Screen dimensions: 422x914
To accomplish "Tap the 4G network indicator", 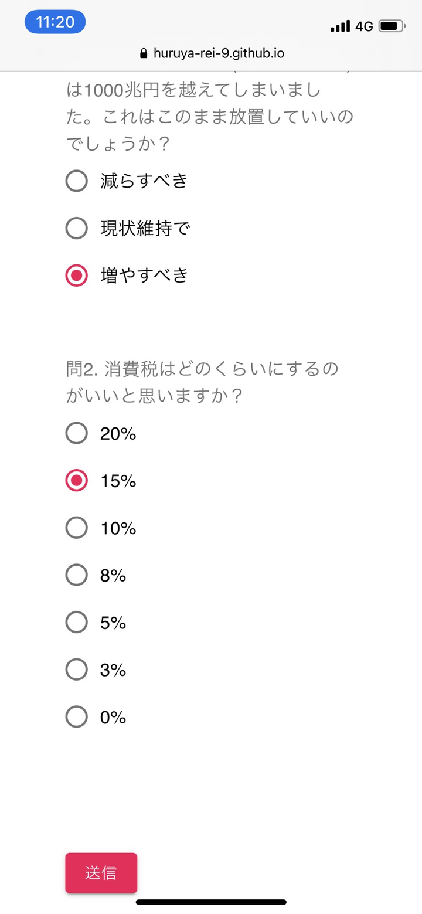I will (364, 26).
